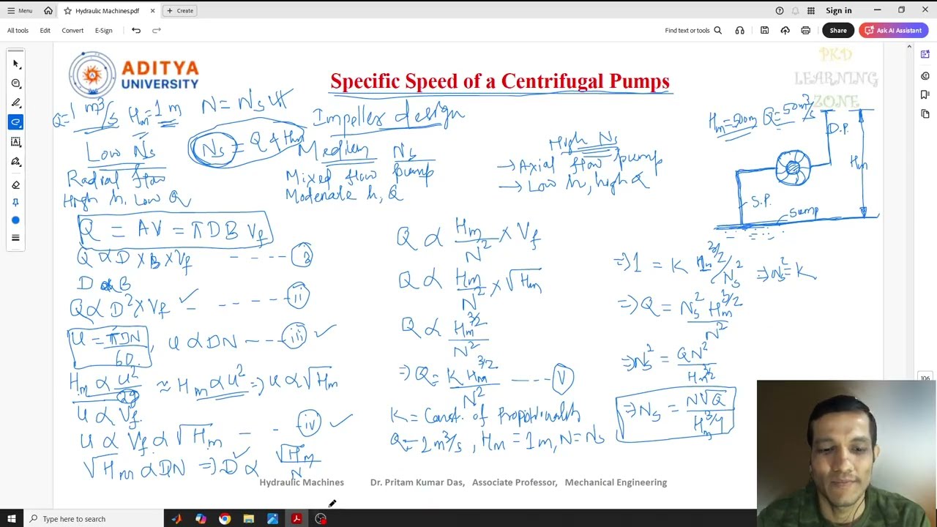Switch to Adobe Acrobat in the taskbar

click(296, 519)
